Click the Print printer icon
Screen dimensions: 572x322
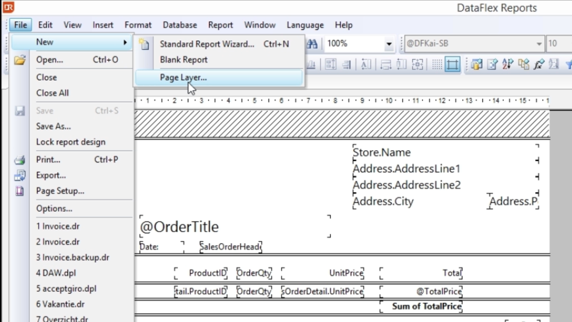(20, 160)
